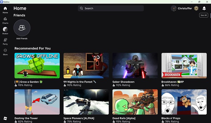
Task: Click the Roblox logo at sidebar bottom
Action: point(5,118)
